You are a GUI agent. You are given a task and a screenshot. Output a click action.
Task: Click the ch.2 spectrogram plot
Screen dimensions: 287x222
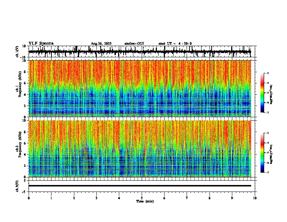pyautogui.click(x=140, y=149)
